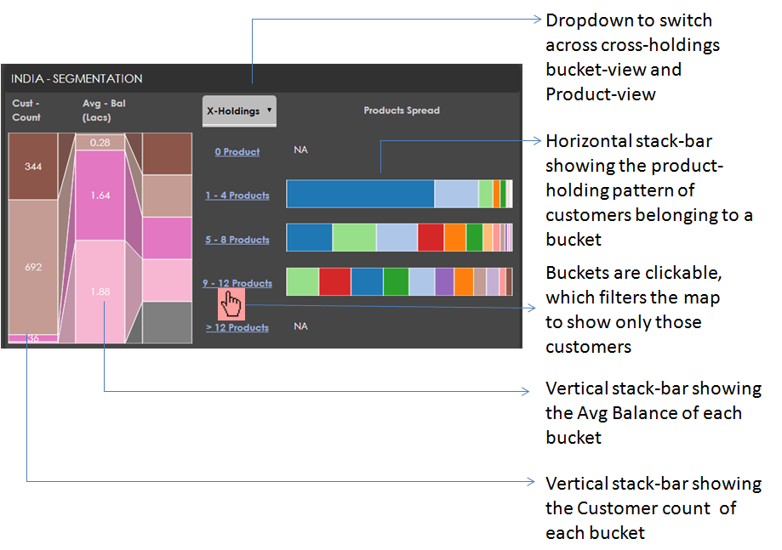Click the red segment in 5 - 8 Products bar
Screen dimensions: 782x550
coord(431,238)
